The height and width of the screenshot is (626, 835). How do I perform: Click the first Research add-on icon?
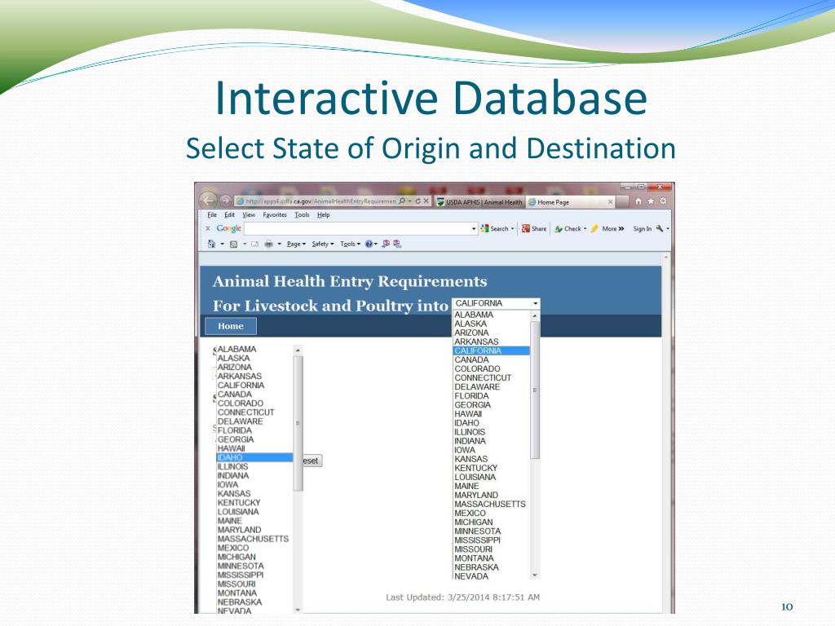(x=387, y=244)
